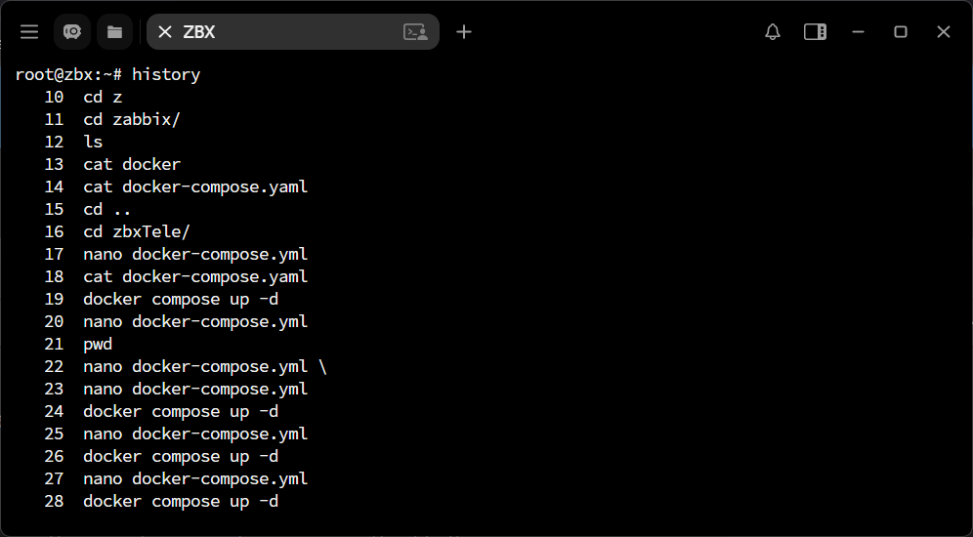973x537 pixels.
Task: Open the notifications bell
Action: pyautogui.click(x=773, y=32)
